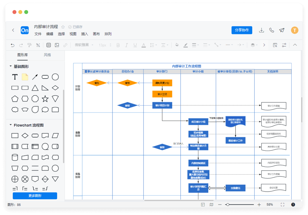This screenshot has width=308, height=215.
Task: Collapse the Flowchart 流程图 section
Action: 11,125
